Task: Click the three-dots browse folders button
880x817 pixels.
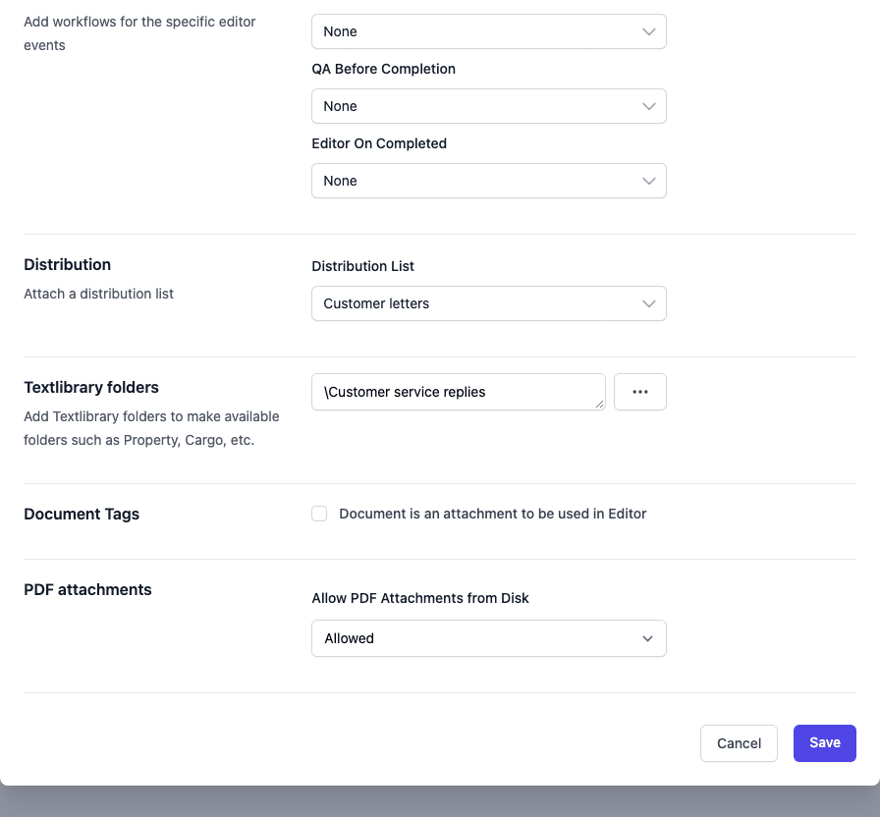Action: pyautogui.click(x=639, y=392)
